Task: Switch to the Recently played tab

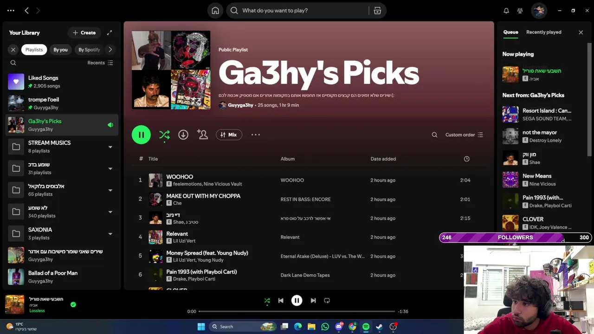Action: (543, 32)
